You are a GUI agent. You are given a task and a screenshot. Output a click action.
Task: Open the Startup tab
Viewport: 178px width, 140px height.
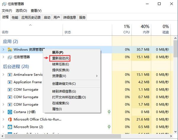coord(47,17)
